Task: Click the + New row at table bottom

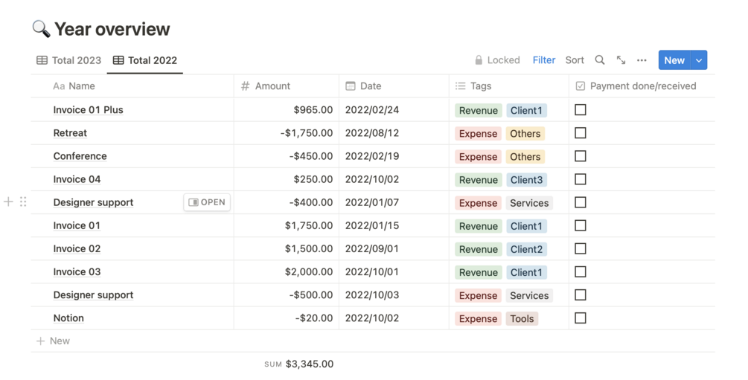Action: click(54, 341)
